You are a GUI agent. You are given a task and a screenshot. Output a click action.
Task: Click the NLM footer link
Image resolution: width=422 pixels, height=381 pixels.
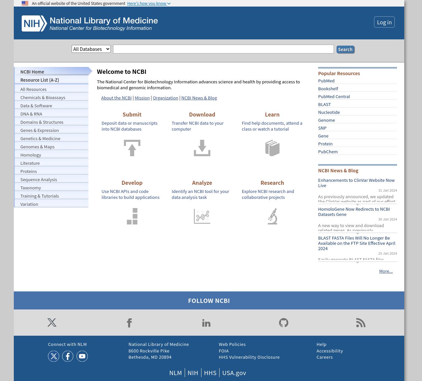[176, 373]
